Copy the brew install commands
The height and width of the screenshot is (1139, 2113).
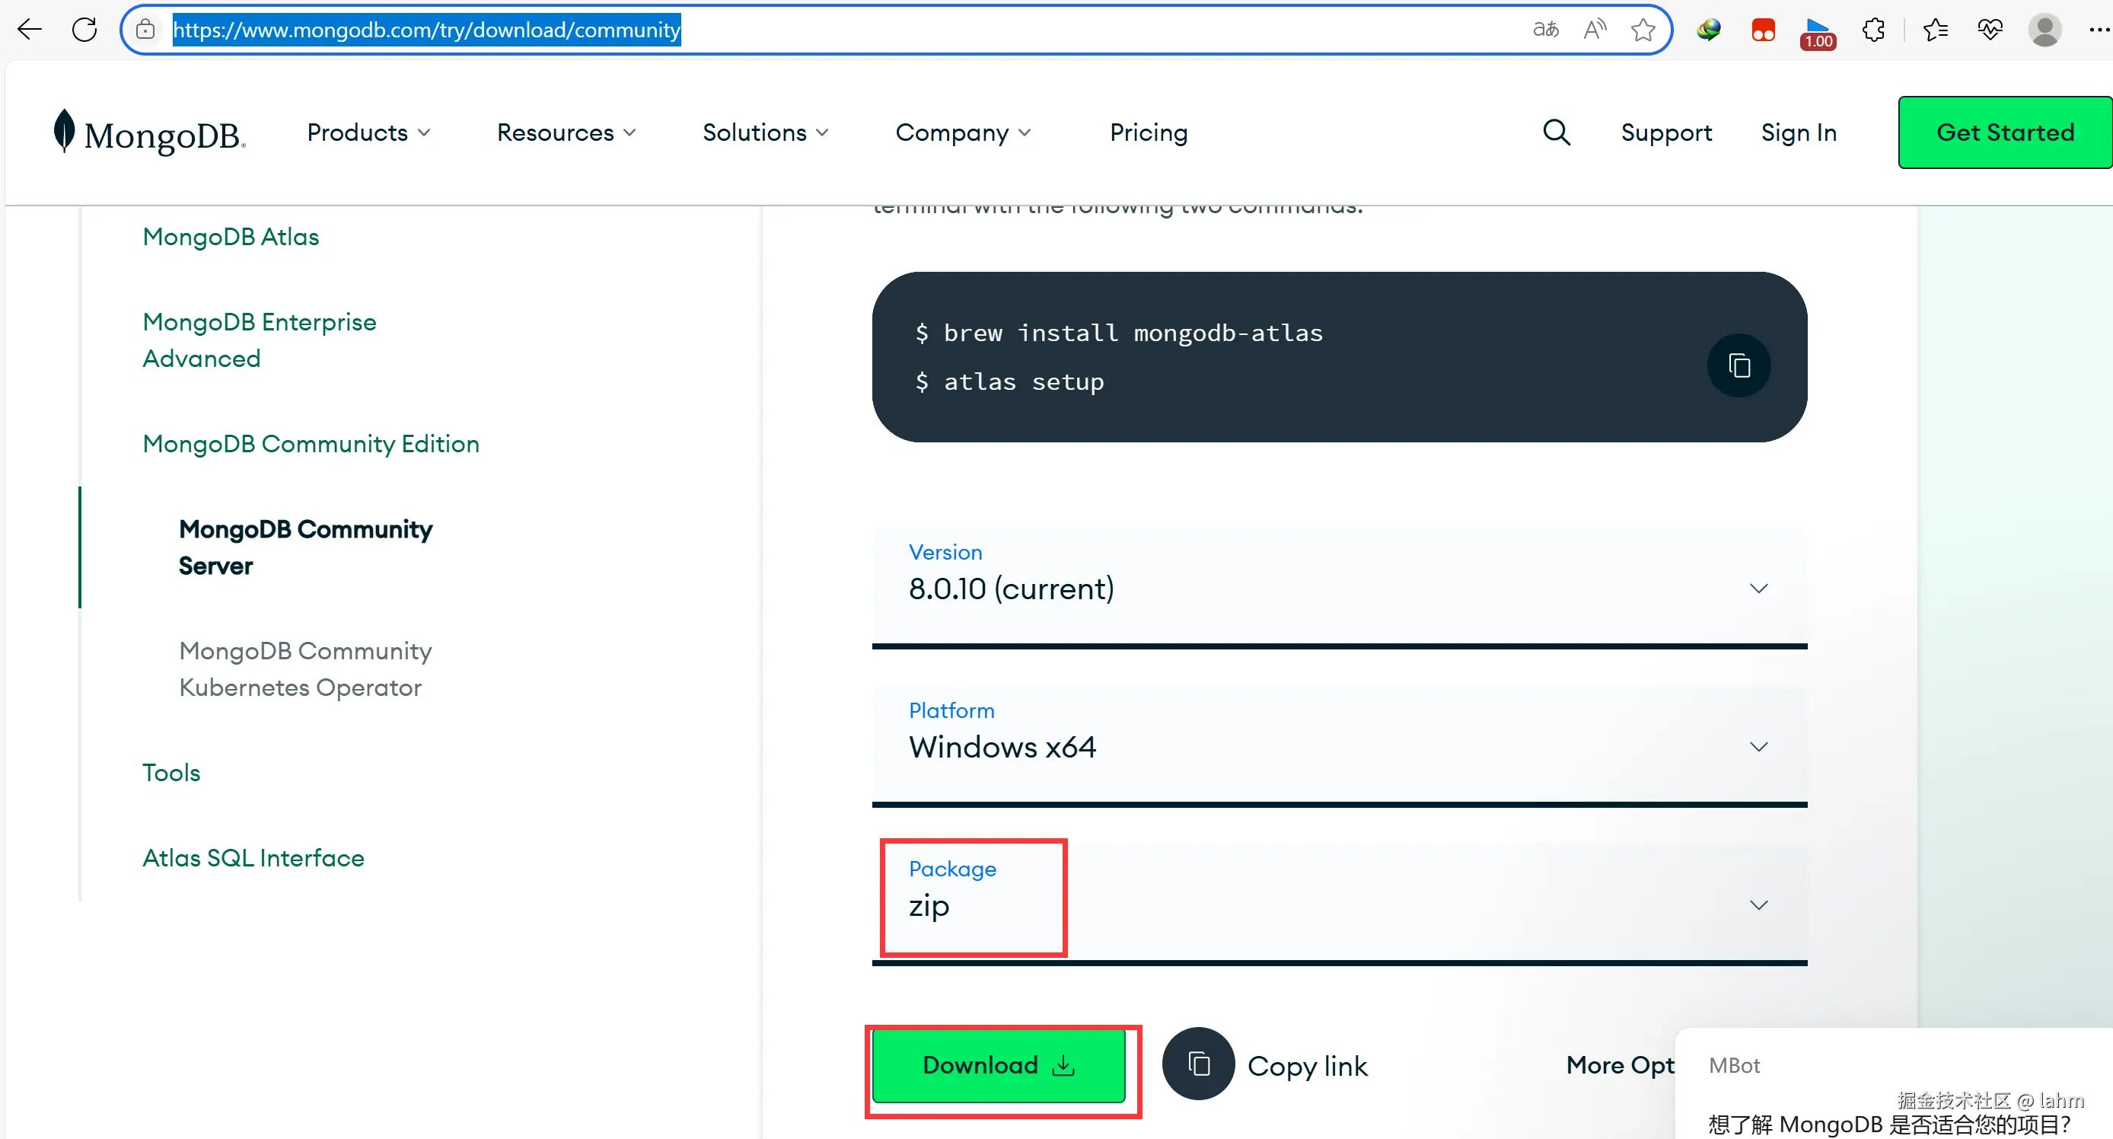1739,365
